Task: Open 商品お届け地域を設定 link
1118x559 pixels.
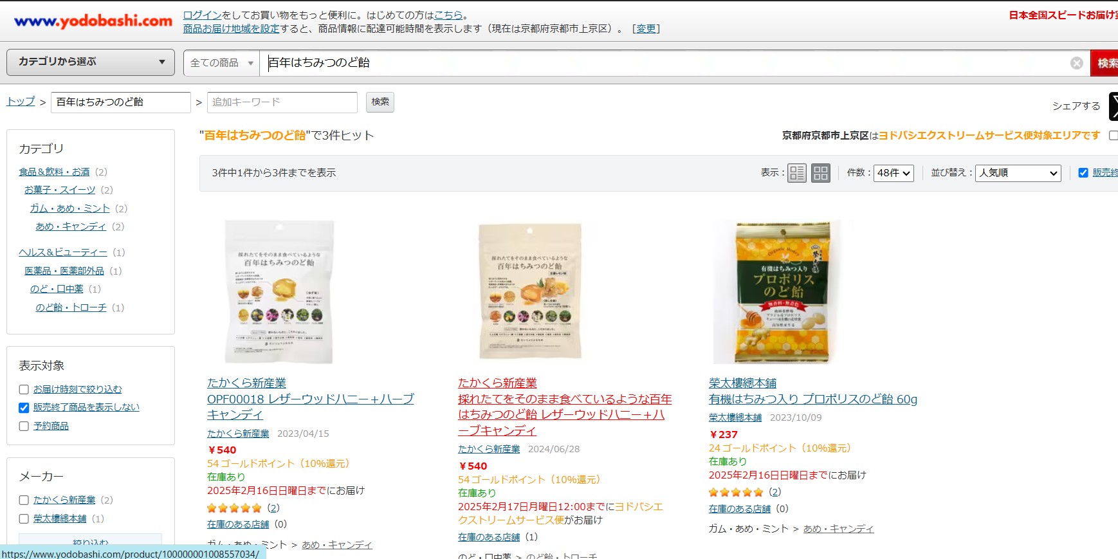Action: [232, 28]
